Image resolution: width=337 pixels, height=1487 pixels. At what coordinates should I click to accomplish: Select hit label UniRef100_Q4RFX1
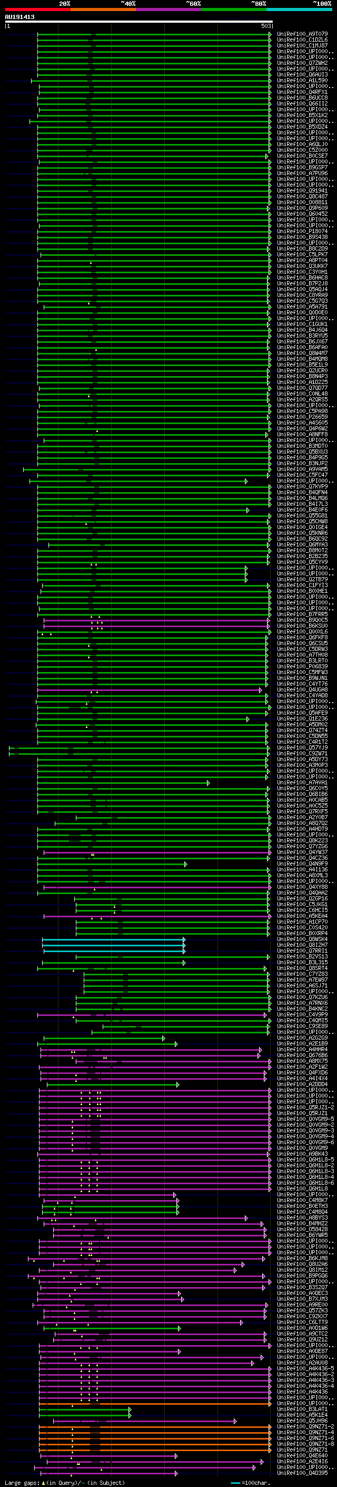[302, 92]
